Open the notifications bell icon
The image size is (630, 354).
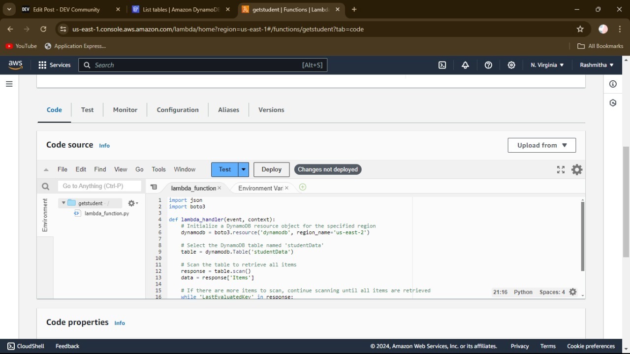[x=465, y=65]
